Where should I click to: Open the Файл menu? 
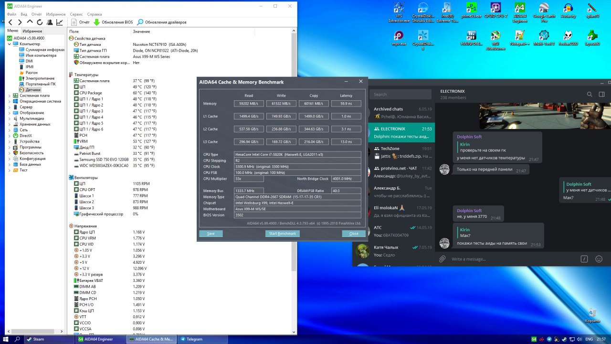pos(12,14)
